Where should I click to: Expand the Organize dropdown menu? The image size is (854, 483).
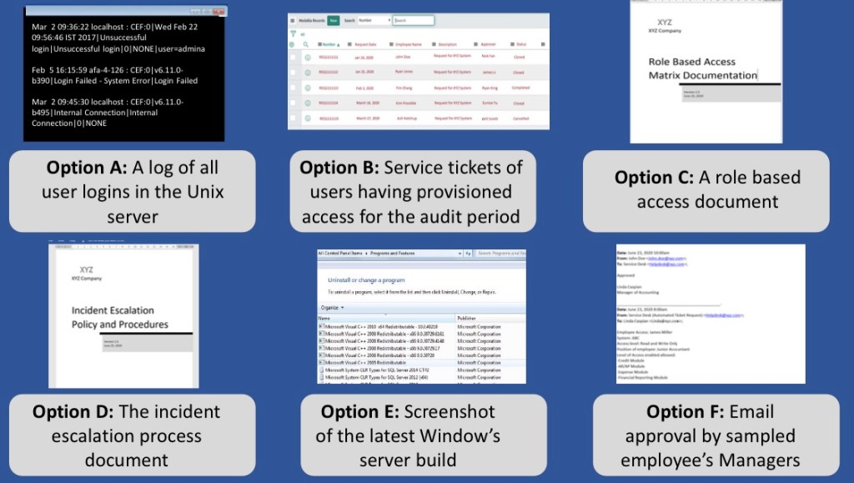point(331,308)
